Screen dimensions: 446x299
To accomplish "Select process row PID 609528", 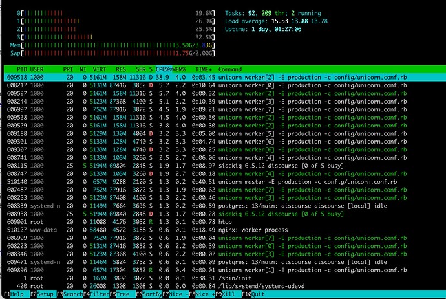I will tap(225, 117).
